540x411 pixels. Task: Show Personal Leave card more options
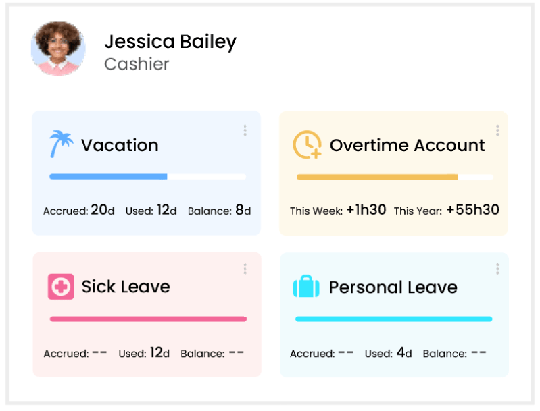497,269
